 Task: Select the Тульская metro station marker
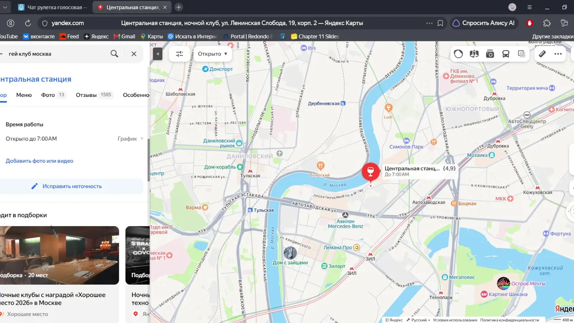click(x=250, y=171)
